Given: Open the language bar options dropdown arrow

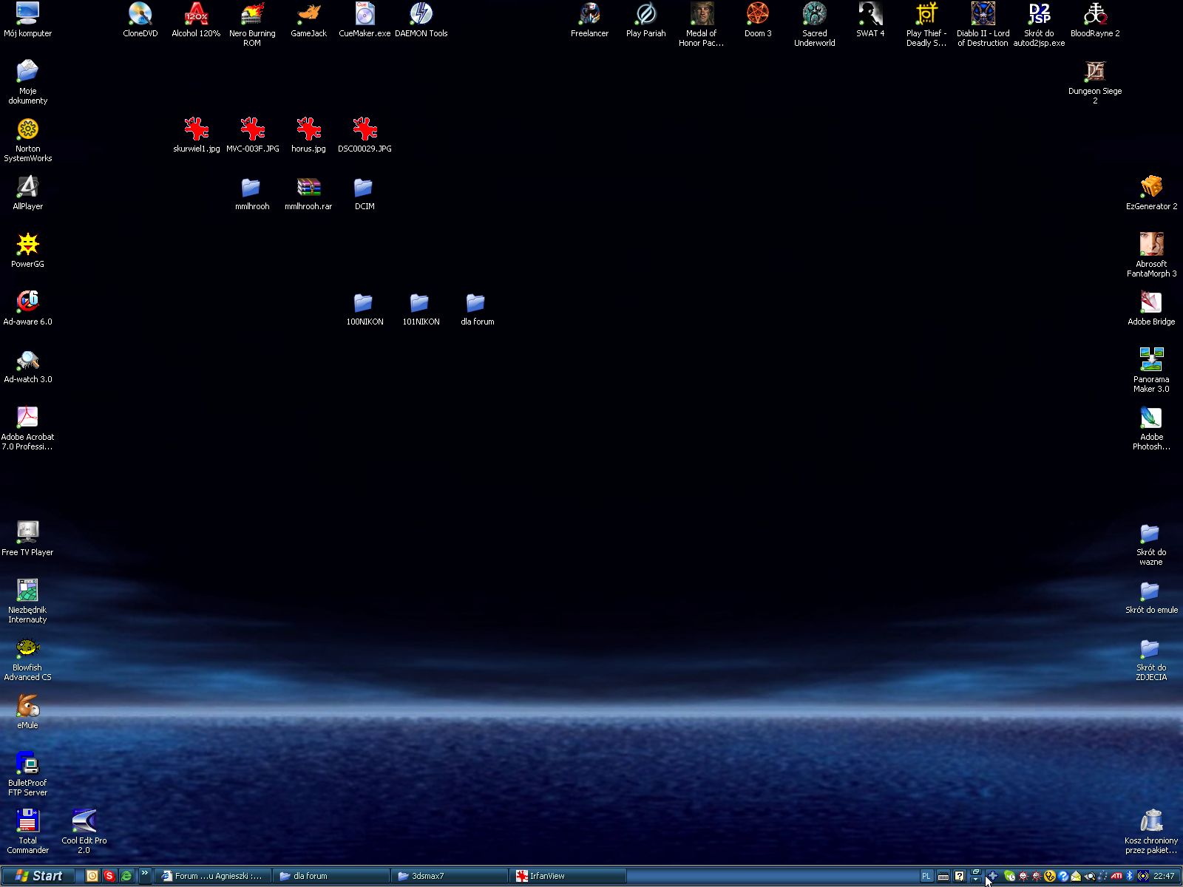Looking at the screenshot, I should click(x=976, y=880).
